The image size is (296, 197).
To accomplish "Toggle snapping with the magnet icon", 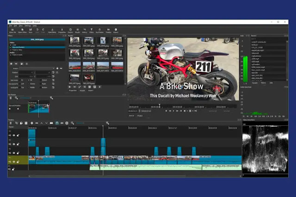I will [57, 123].
